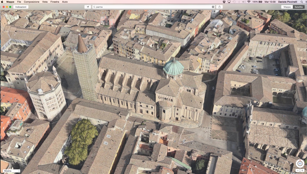Click the Wi-Fi status icon

(x=249, y=2)
